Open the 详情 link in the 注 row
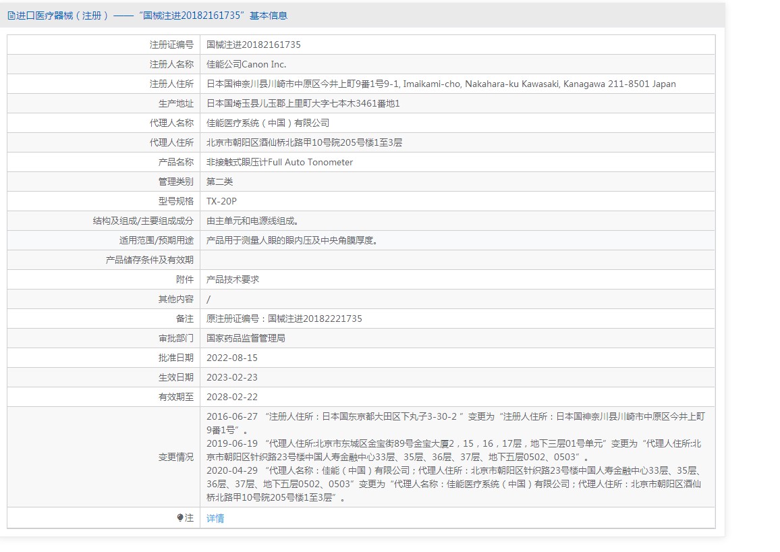Screen dimensions: 780x552 click(215, 518)
